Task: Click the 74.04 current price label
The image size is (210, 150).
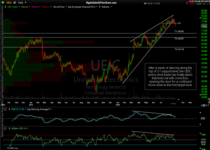Action: tap(204, 26)
